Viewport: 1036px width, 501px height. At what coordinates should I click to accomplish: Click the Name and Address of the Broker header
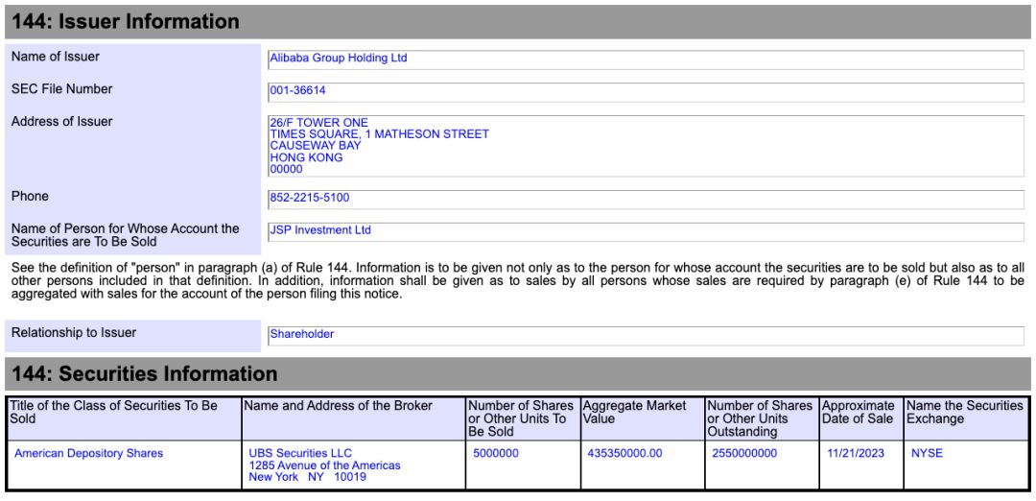(324, 406)
